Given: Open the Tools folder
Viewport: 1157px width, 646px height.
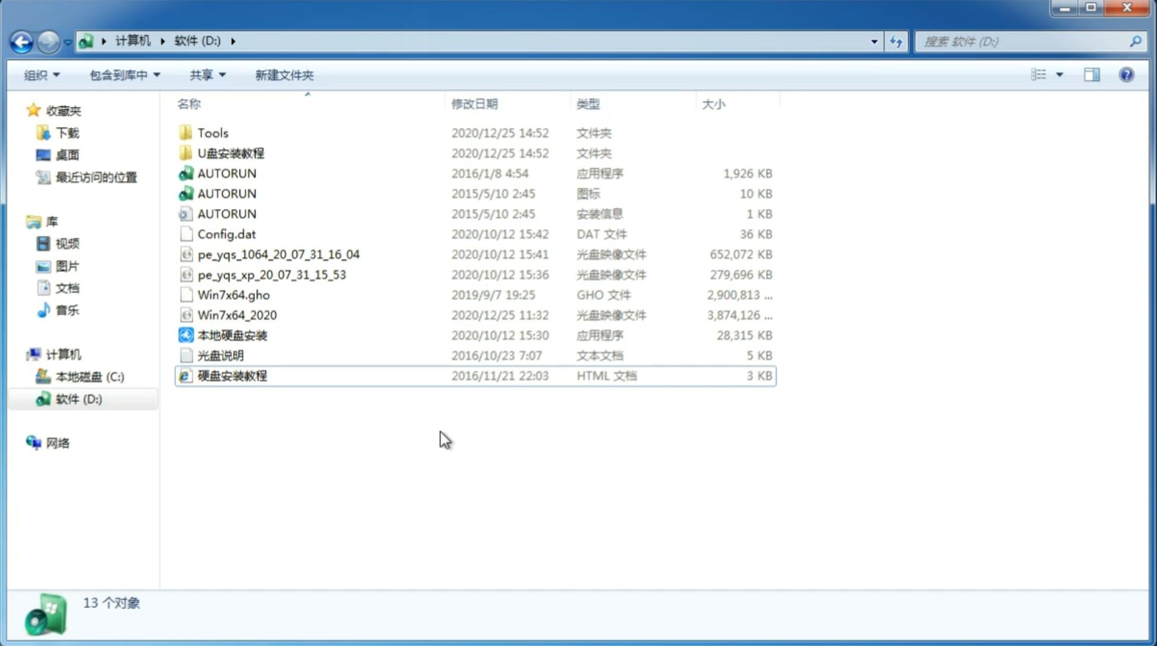Looking at the screenshot, I should point(212,132).
